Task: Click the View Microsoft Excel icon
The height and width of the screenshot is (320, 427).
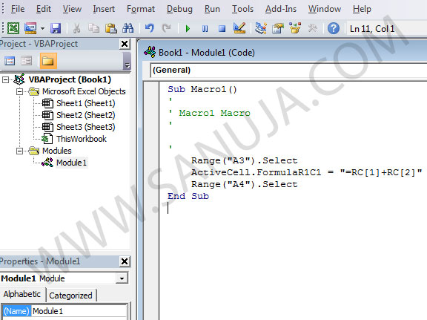Action: click(13, 28)
